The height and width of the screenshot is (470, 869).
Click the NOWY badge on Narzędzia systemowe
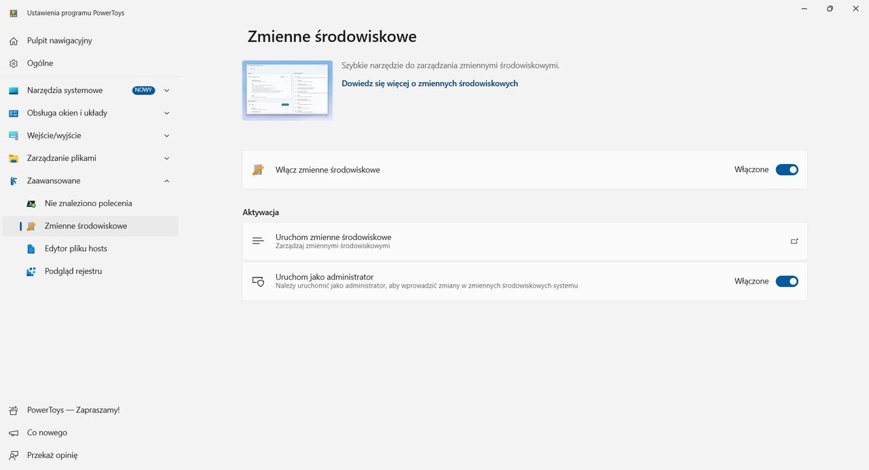[x=144, y=90]
